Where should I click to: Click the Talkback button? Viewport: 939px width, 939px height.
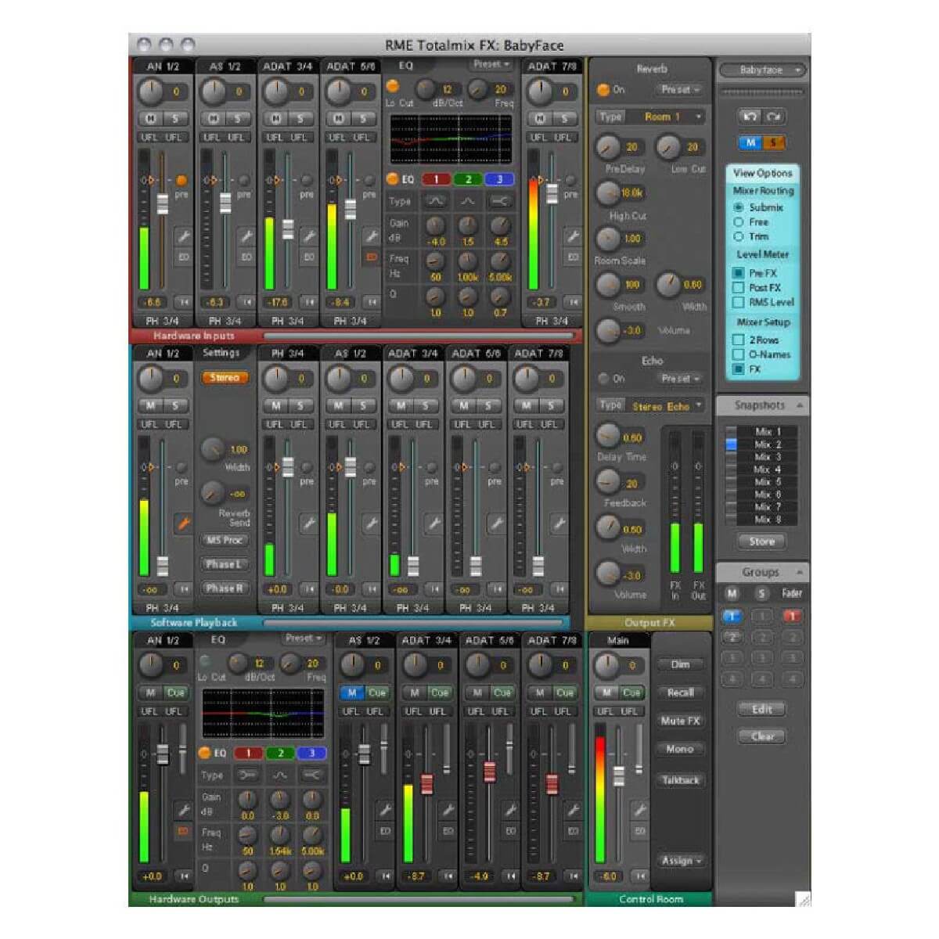[680, 780]
